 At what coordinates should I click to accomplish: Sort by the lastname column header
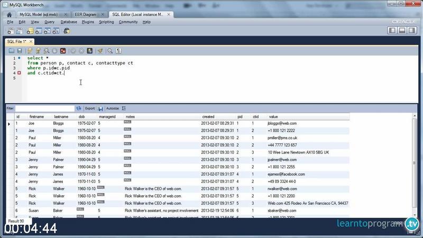pyautogui.click(x=61, y=117)
